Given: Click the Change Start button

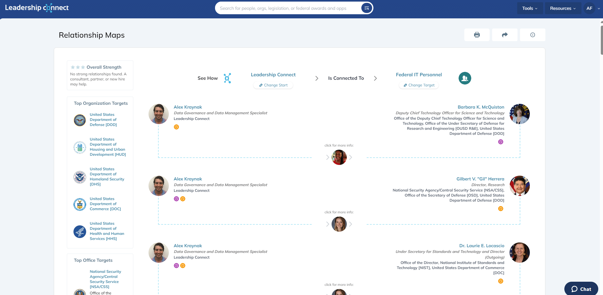Looking at the screenshot, I should (273, 85).
